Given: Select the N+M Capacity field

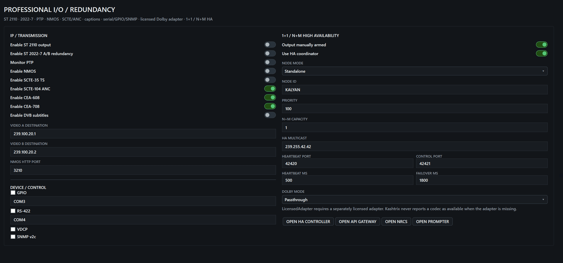Looking at the screenshot, I should [x=415, y=127].
